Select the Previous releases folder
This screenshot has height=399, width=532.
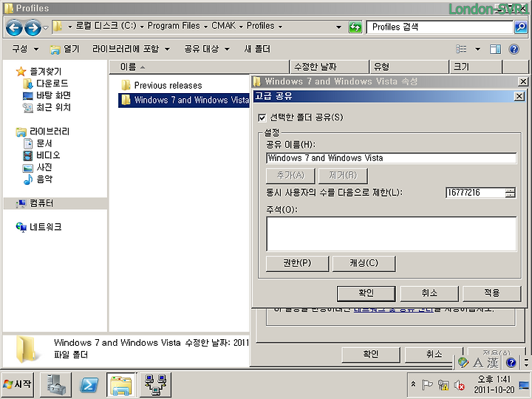[x=162, y=85]
